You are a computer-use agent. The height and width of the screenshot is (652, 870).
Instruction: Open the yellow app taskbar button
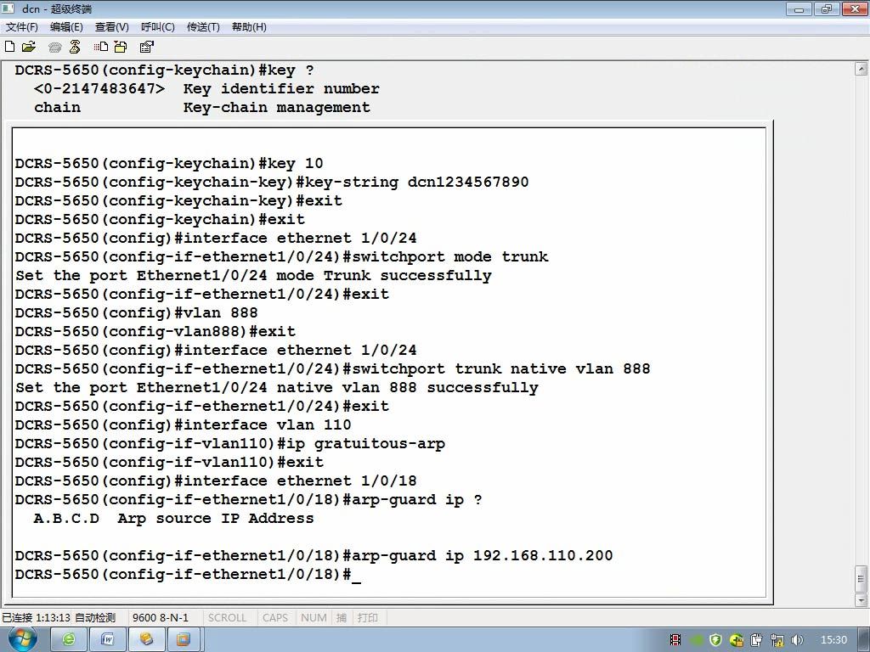(146, 640)
